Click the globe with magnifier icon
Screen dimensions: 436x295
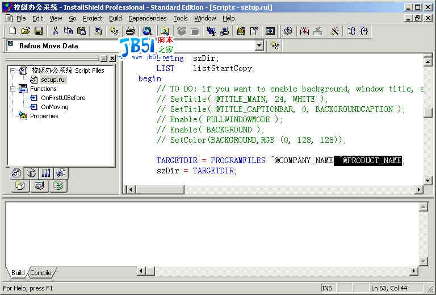pyautogui.click(x=147, y=31)
